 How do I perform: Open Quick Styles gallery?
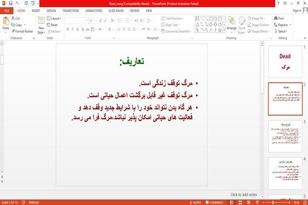click(x=242, y=26)
